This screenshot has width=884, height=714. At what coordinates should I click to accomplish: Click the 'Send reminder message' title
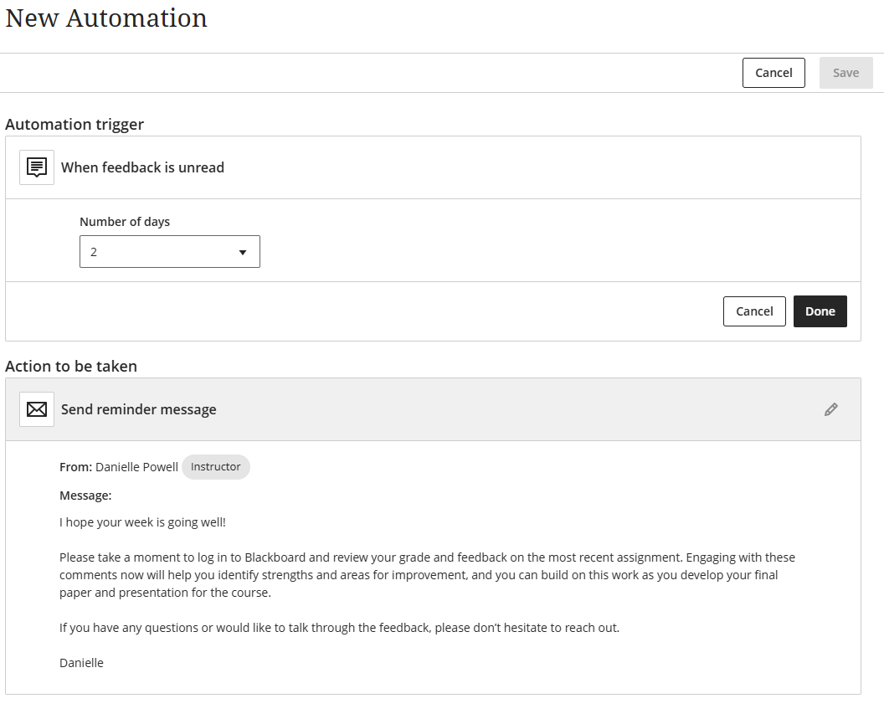click(x=139, y=409)
